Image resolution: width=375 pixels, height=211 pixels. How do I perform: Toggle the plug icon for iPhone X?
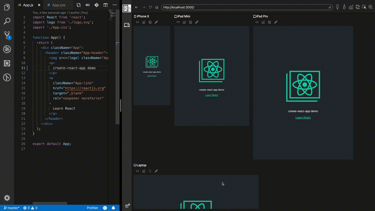click(156, 22)
